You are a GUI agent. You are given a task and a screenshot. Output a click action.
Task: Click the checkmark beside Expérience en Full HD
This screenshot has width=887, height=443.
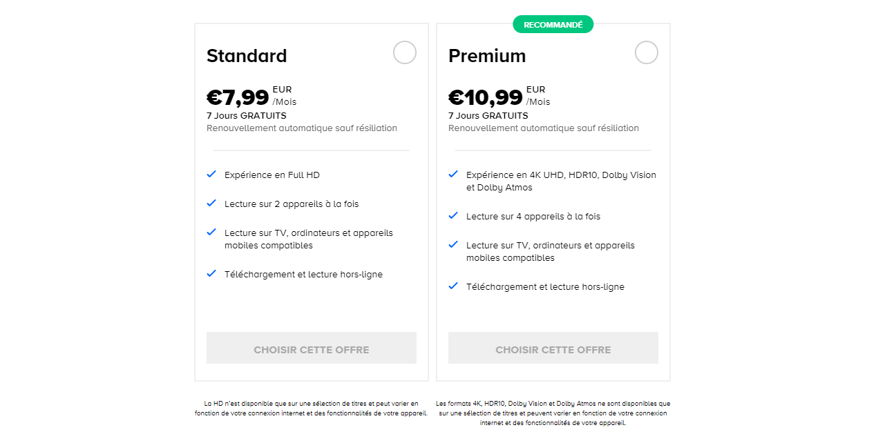coord(211,175)
